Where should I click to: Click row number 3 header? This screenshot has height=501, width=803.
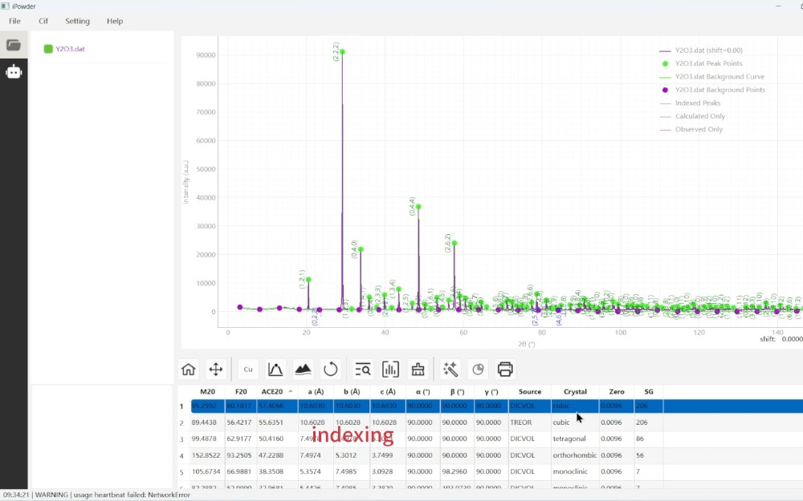point(181,439)
